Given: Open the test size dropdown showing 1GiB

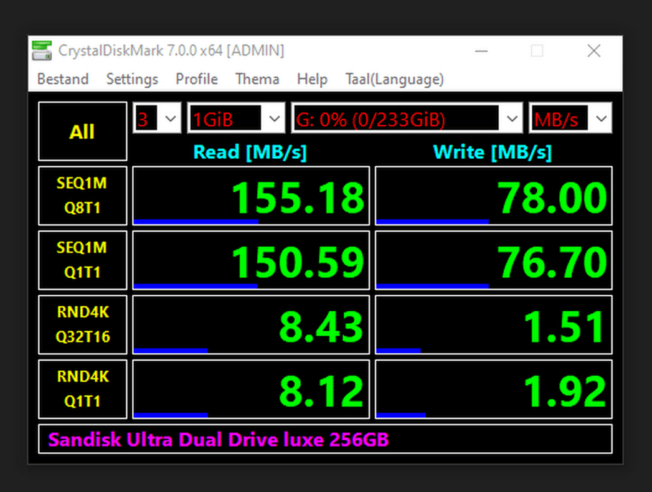Looking at the screenshot, I should [236, 118].
